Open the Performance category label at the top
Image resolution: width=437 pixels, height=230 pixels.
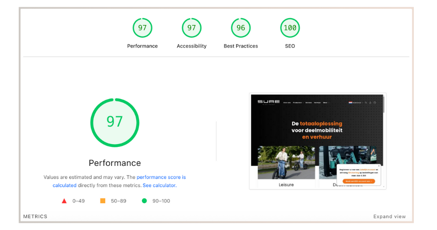point(142,46)
